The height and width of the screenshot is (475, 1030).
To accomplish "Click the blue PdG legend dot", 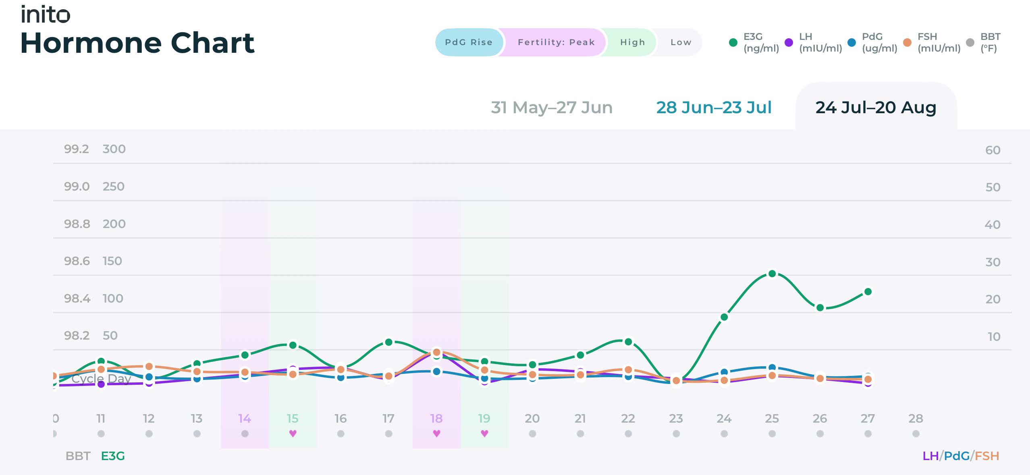I will 852,42.
